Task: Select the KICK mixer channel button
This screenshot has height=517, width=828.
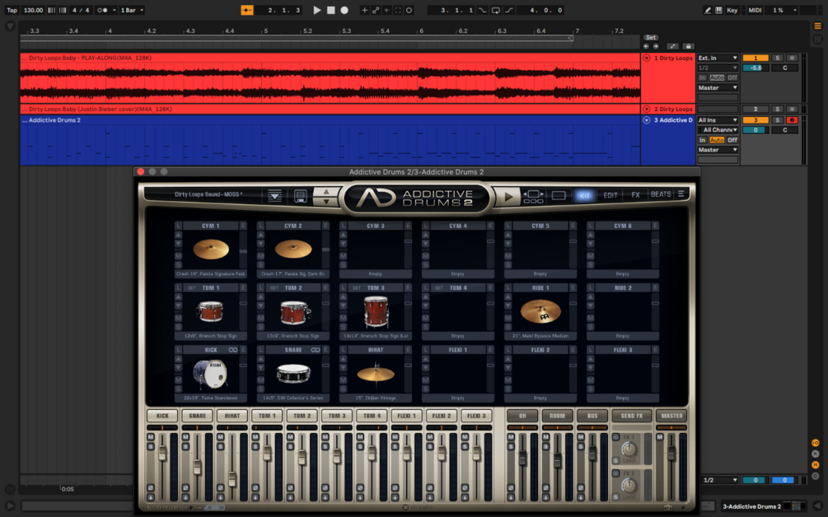Action: click(x=162, y=416)
